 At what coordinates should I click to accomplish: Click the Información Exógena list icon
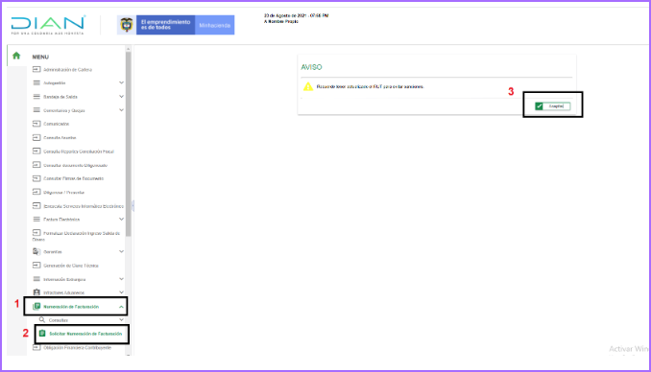click(x=36, y=279)
